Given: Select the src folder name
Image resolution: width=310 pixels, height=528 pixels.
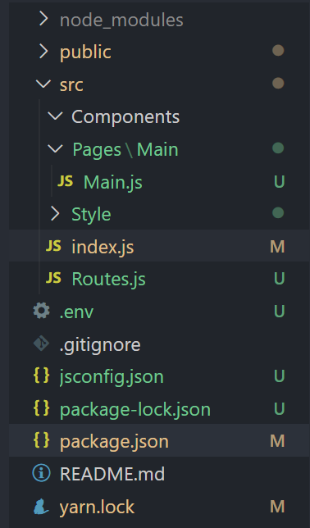Looking at the screenshot, I should 71,84.
